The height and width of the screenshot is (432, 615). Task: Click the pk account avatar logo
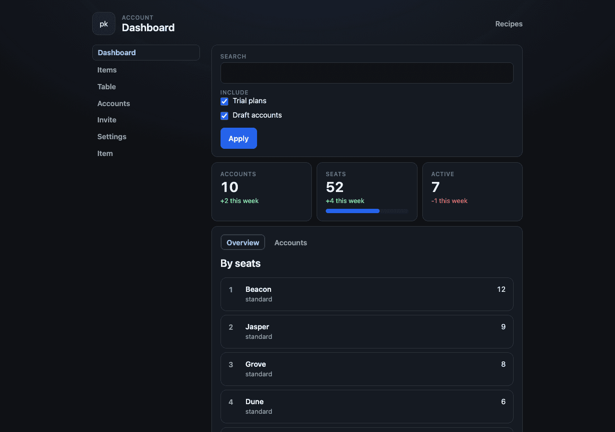click(x=104, y=24)
